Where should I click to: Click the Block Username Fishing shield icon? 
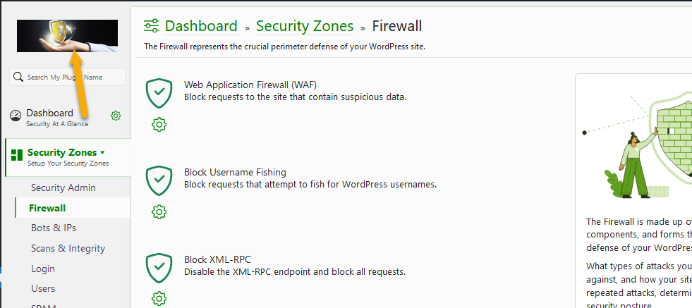pos(159,181)
